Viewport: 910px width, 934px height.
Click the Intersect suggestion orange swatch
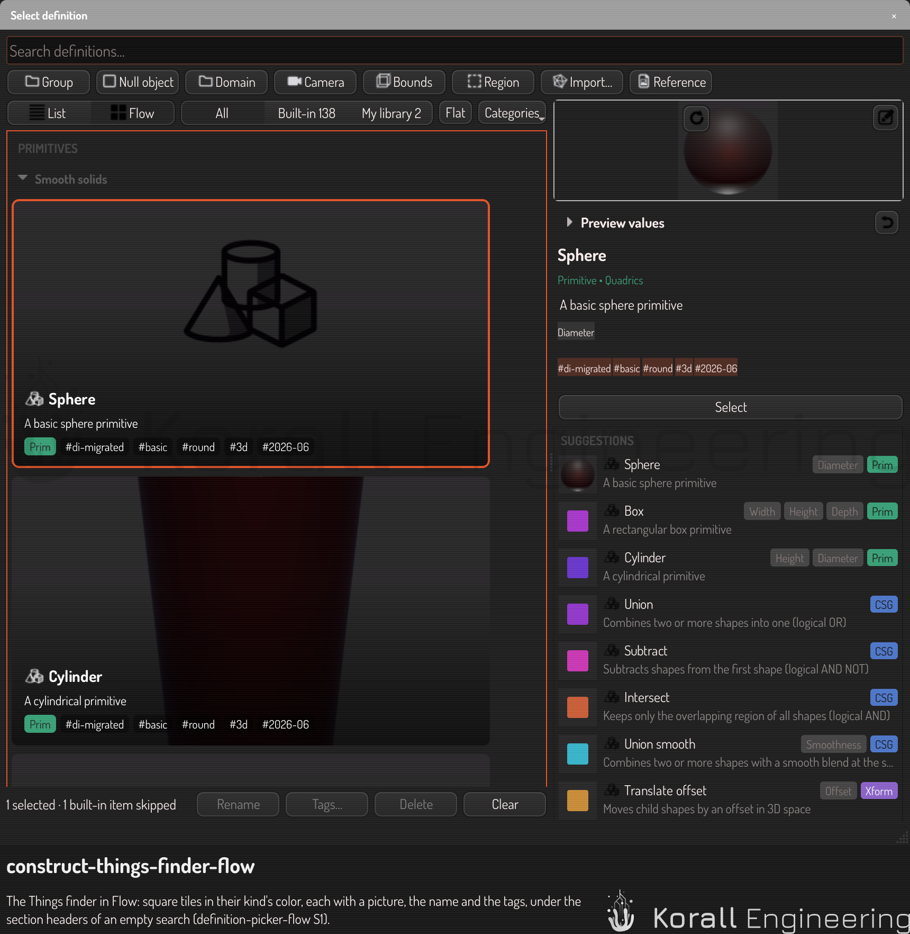pos(577,707)
